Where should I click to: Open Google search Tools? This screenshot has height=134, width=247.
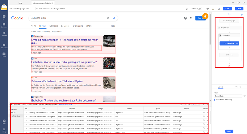(x=113, y=26)
